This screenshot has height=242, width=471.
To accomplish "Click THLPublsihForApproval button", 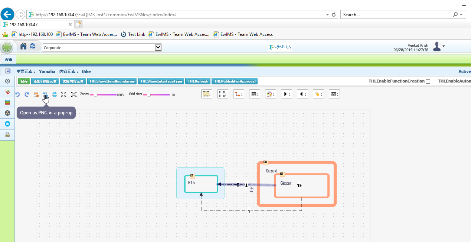I will [235, 81].
